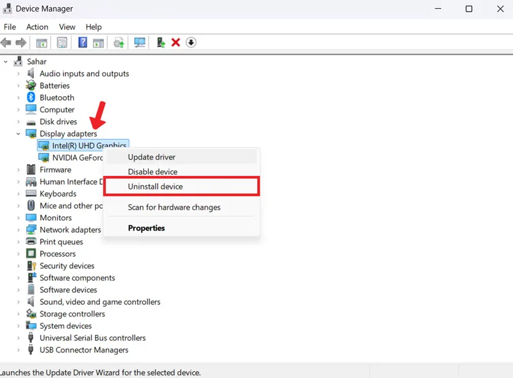Collapse the Sahar root node

coord(6,62)
